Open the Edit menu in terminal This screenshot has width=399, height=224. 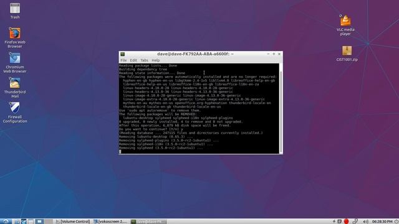133,60
